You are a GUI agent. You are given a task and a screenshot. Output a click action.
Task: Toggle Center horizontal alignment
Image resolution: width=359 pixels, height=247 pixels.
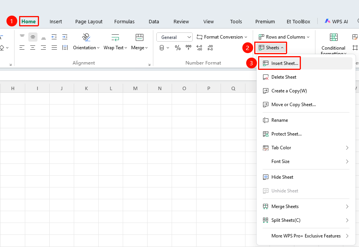[33, 48]
